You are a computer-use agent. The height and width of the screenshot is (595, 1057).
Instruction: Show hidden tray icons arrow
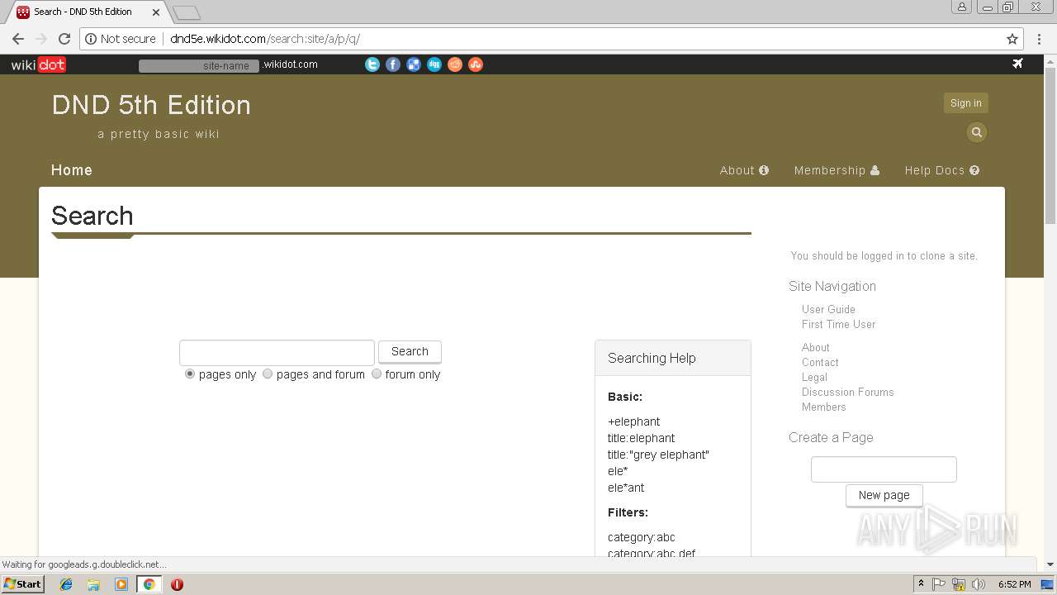[921, 584]
